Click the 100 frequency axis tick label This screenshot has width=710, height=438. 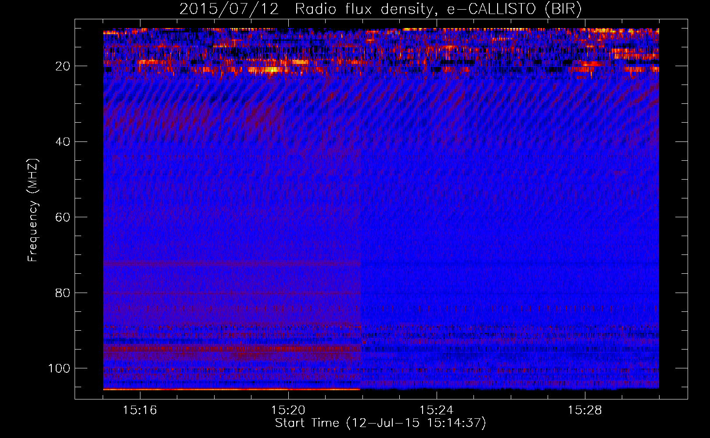click(59, 368)
